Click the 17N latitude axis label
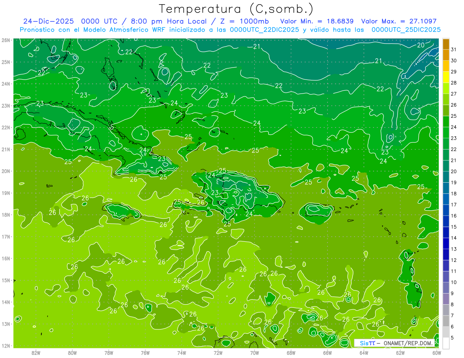464x358 pixels. coord(6,236)
